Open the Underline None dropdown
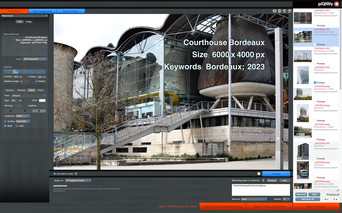 [x=23, y=116]
